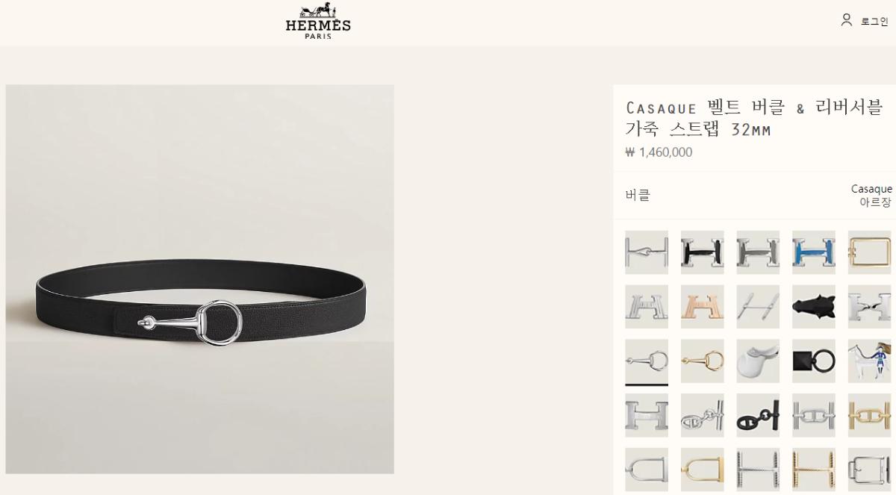Pick the gold stirrup buckle thumbnail

tap(702, 470)
